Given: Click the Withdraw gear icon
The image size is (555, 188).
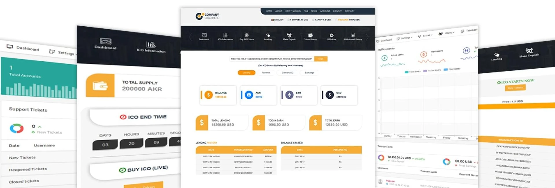Looking at the screenshot, I should click(x=332, y=35).
